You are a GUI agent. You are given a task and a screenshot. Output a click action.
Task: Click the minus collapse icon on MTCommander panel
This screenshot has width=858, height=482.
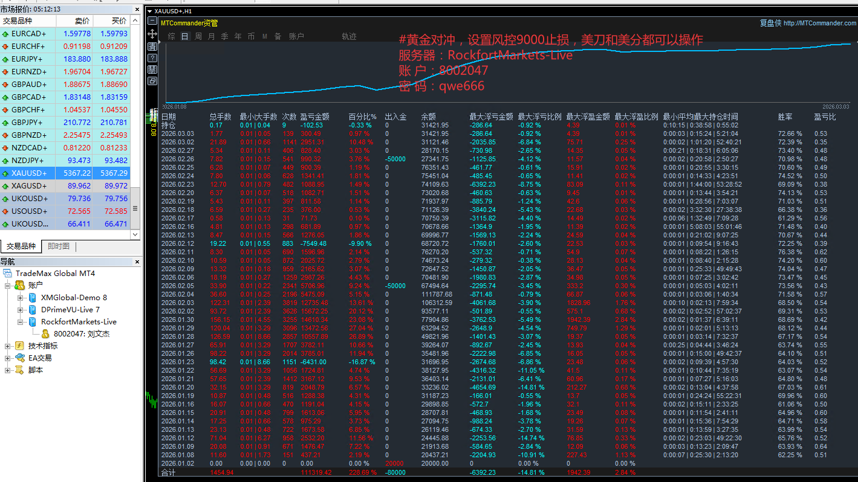point(152,22)
